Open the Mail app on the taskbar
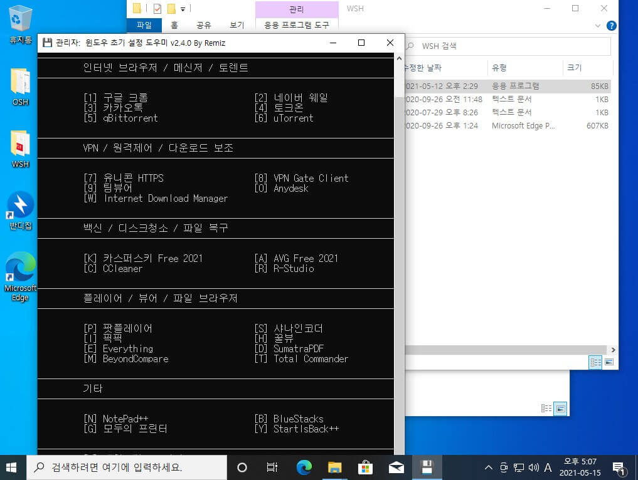This screenshot has width=638, height=480. (x=396, y=467)
